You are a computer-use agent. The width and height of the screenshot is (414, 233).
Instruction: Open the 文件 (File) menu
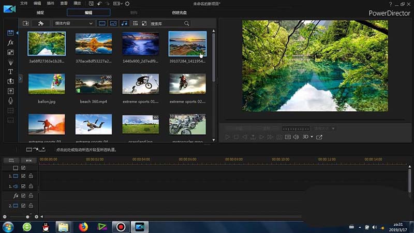pos(24,3)
